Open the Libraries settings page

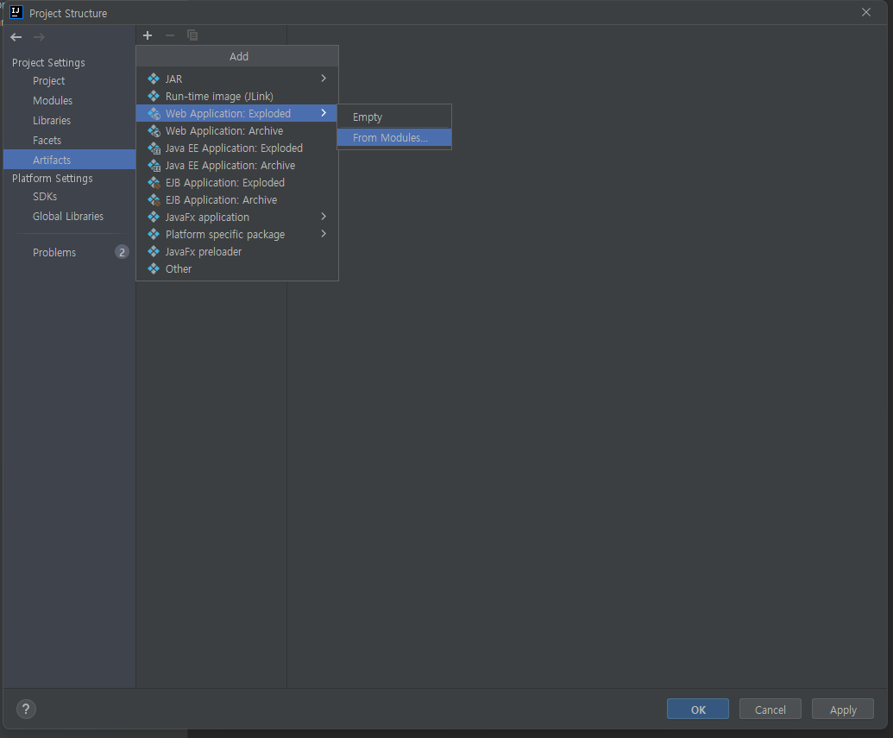pos(69,120)
